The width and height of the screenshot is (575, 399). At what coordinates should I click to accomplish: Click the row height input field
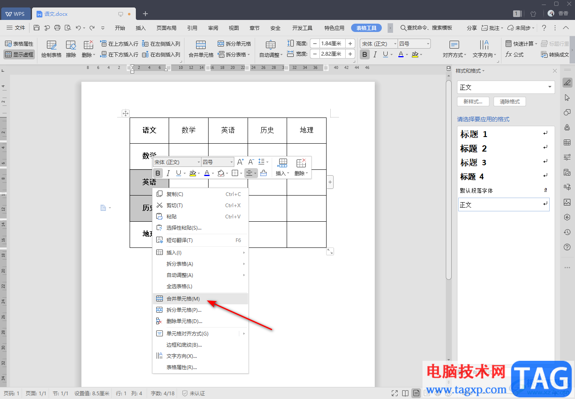pos(332,44)
